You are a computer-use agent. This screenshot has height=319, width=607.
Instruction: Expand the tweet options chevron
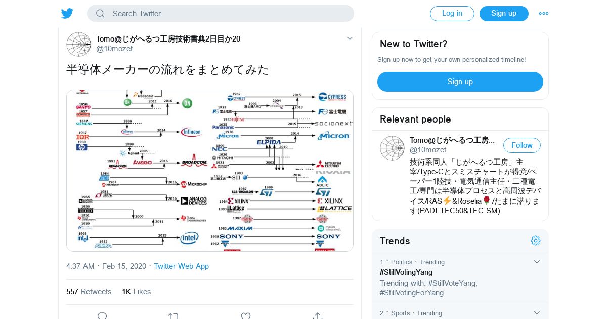pos(350,38)
